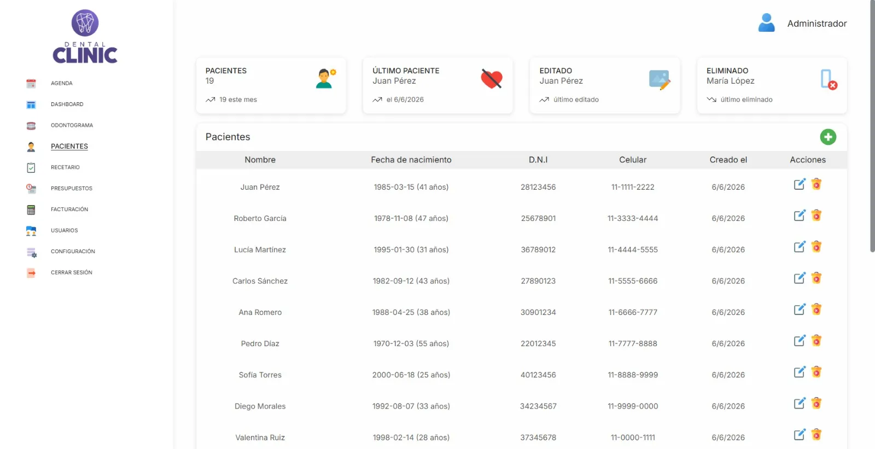Open Facturación menu label

click(69, 209)
